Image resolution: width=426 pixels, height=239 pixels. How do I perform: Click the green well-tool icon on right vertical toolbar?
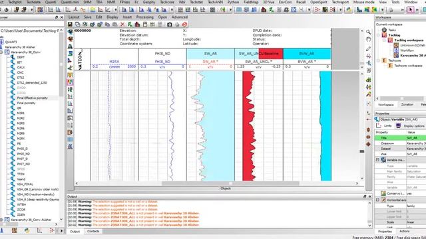[x=368, y=80]
